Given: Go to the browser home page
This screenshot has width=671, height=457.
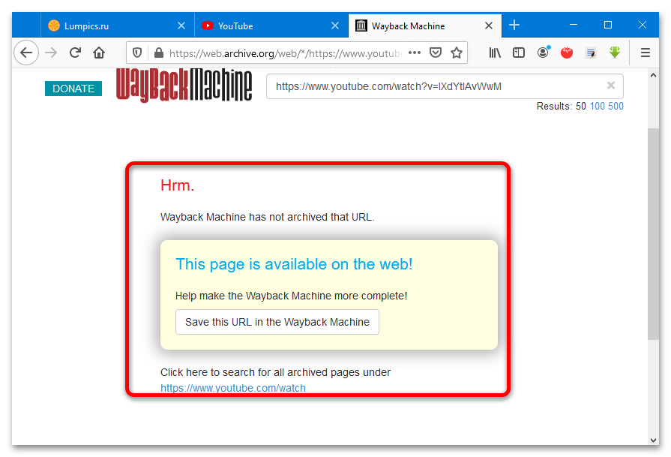Looking at the screenshot, I should point(99,53).
